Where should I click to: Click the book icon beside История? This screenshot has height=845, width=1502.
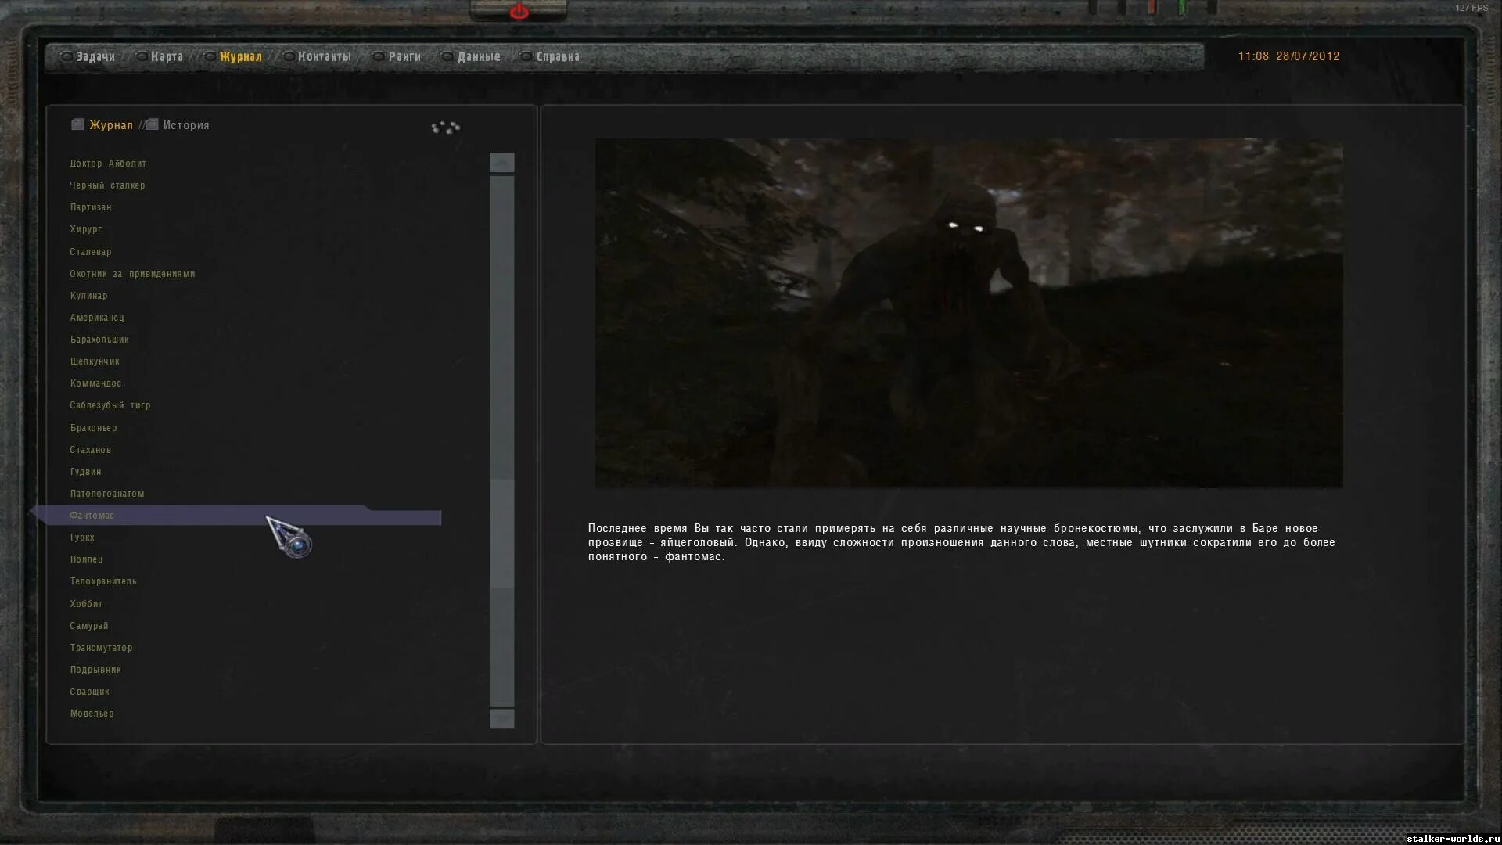(153, 124)
